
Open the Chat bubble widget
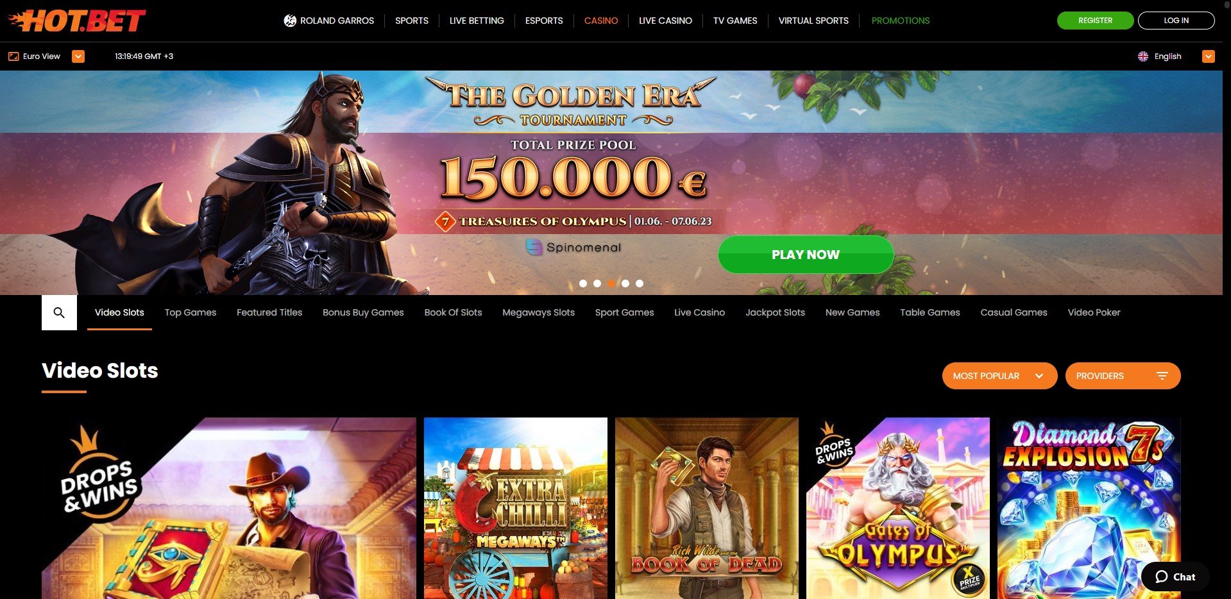tap(1175, 577)
